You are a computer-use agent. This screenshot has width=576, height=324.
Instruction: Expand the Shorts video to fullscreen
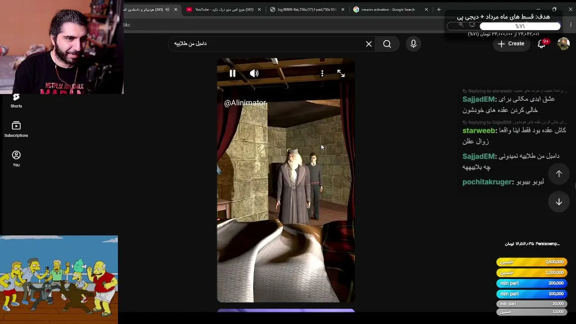(341, 73)
